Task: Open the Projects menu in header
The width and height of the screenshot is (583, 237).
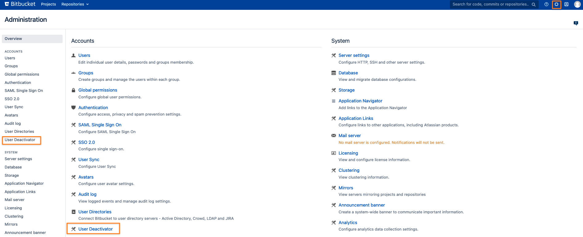Action: click(x=48, y=4)
